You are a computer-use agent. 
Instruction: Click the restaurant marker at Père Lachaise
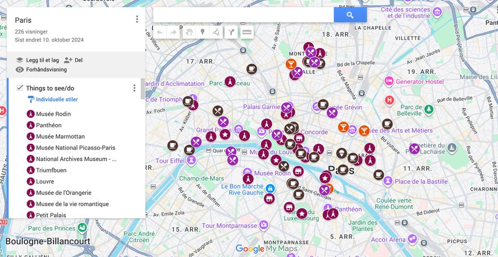click(414, 149)
